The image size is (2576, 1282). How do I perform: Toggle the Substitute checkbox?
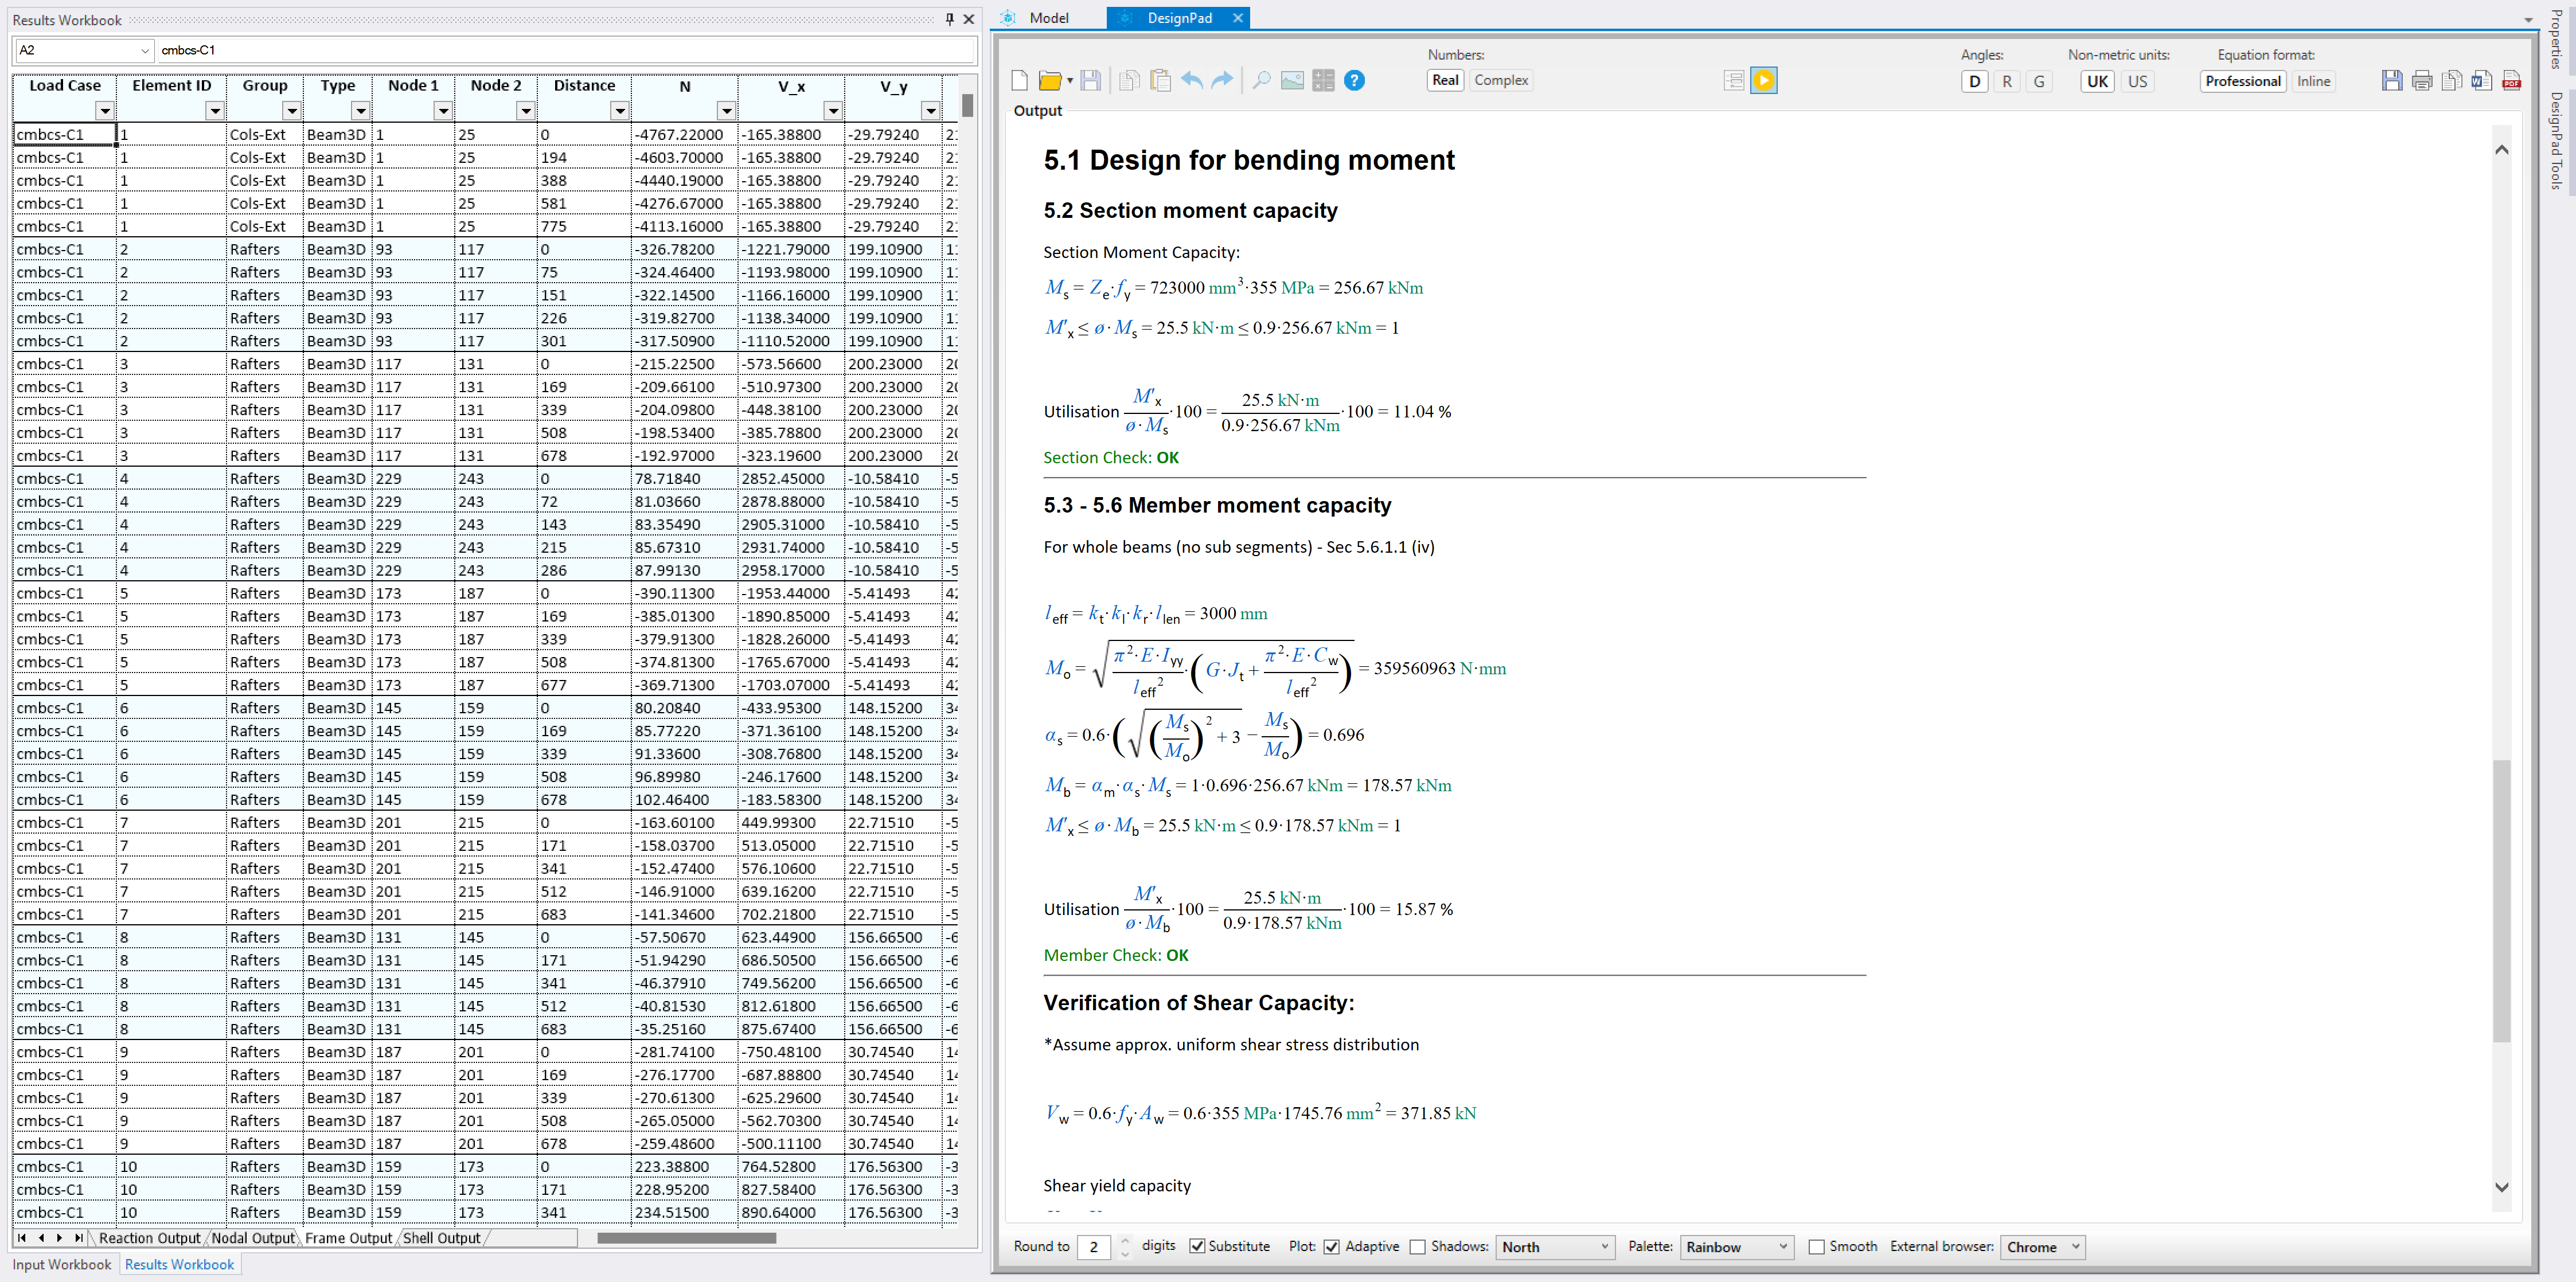click(x=1197, y=1246)
